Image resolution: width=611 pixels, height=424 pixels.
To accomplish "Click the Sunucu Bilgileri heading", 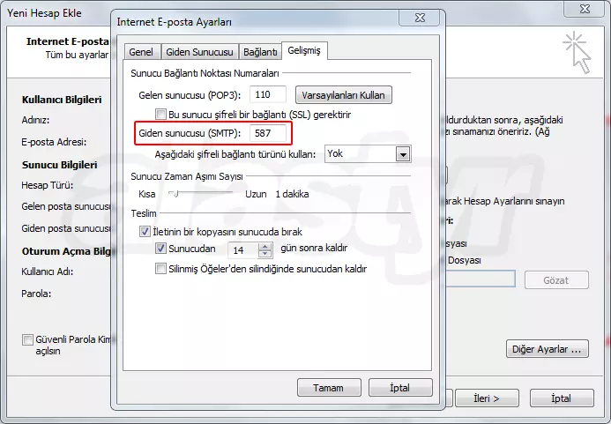I will (x=60, y=165).
